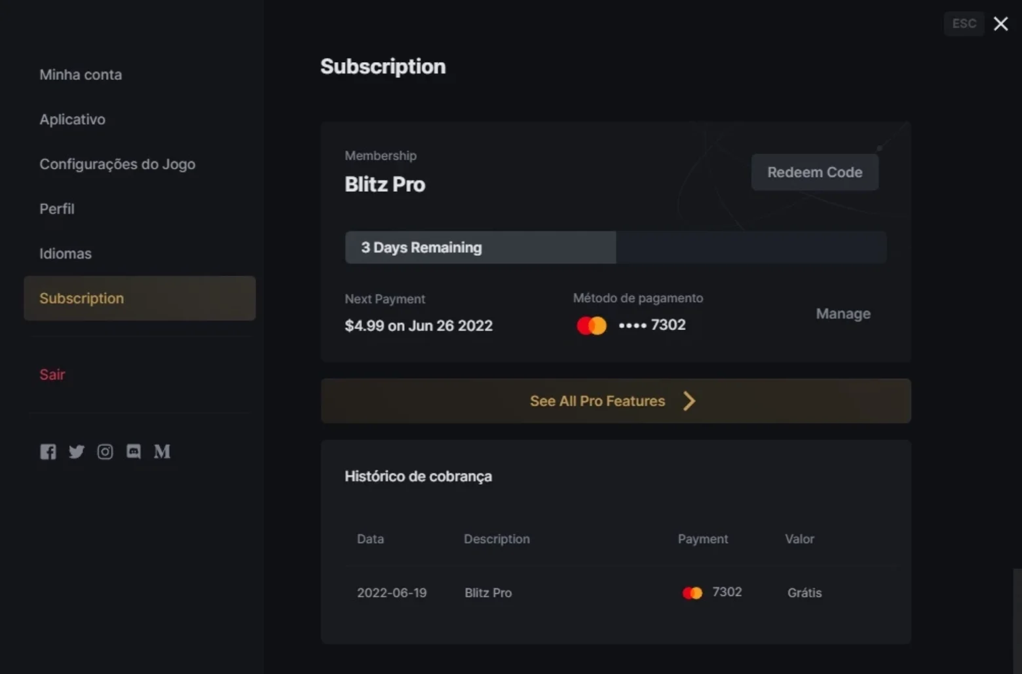Viewport: 1022px width, 674px height.
Task: Click the Mastercard logo under Método de pagamento
Action: (592, 325)
